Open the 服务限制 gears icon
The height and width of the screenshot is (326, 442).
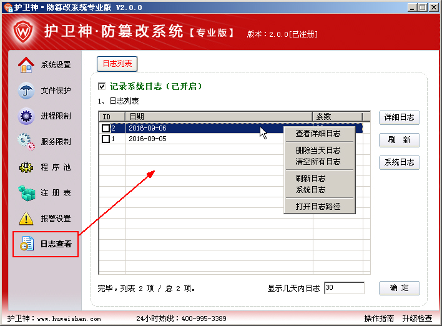tap(26, 142)
